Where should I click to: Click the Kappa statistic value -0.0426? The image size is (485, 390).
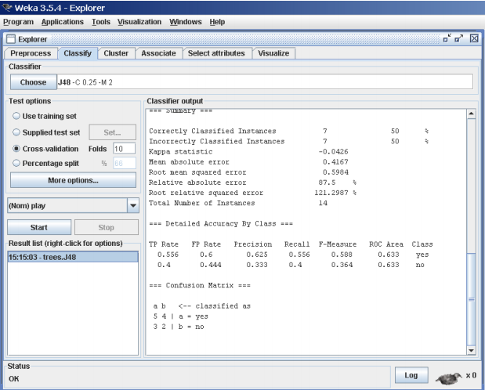(x=334, y=152)
